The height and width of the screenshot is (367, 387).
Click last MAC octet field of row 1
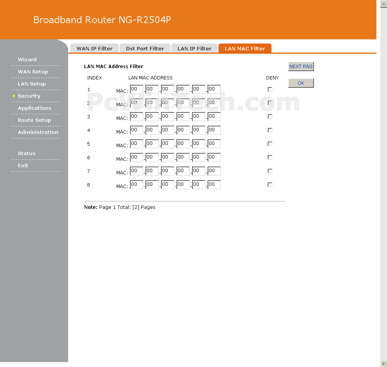point(214,89)
